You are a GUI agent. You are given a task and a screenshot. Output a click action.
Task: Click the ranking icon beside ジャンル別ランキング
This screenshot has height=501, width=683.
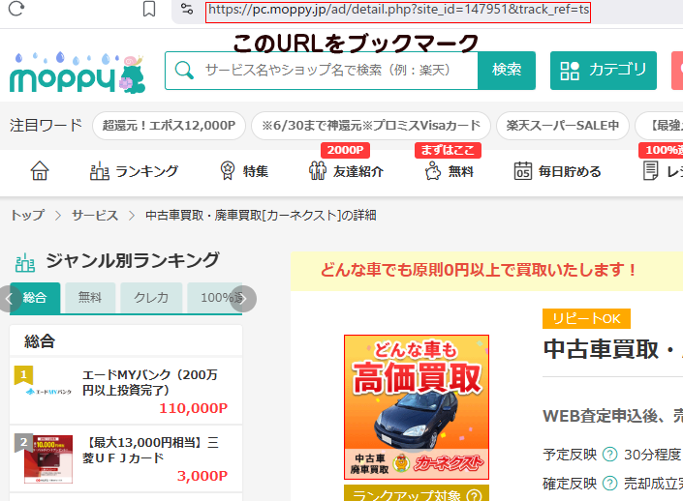pos(25,262)
